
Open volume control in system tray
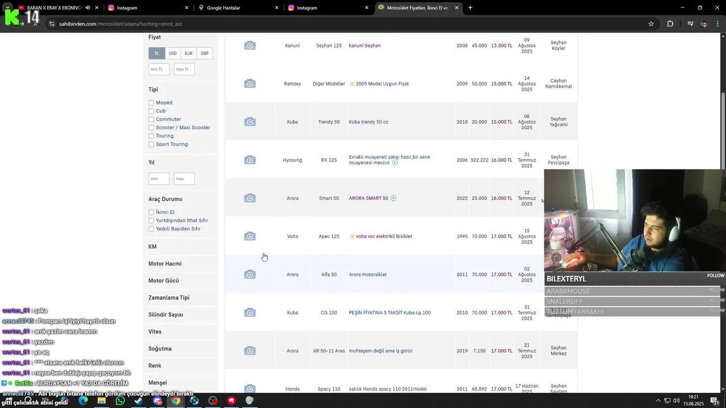[677, 401]
